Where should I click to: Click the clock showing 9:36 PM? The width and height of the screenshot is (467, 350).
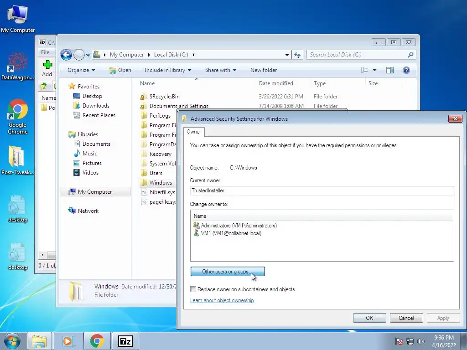click(x=444, y=338)
